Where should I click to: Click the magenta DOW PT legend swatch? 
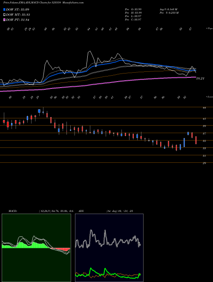pyautogui.click(x=4, y=20)
